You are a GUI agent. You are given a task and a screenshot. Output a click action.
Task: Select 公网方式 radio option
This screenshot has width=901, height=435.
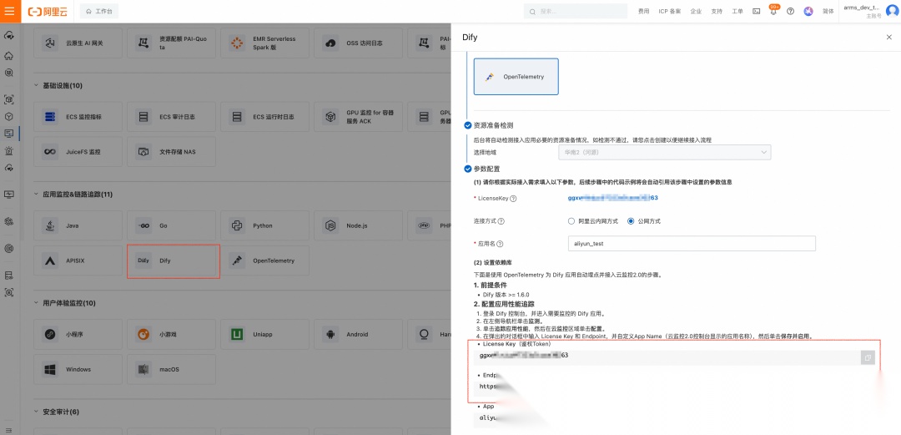[631, 221]
